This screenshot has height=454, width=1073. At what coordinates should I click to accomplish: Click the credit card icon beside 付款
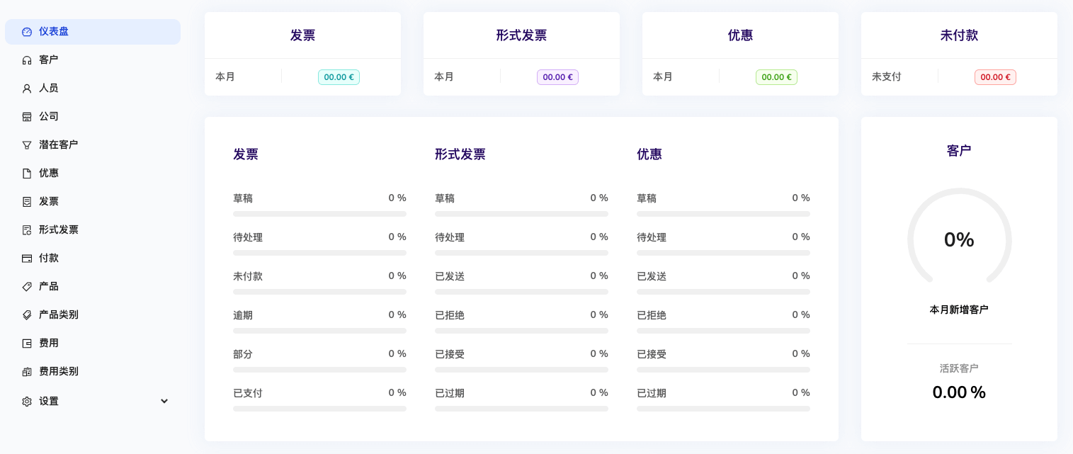point(27,259)
